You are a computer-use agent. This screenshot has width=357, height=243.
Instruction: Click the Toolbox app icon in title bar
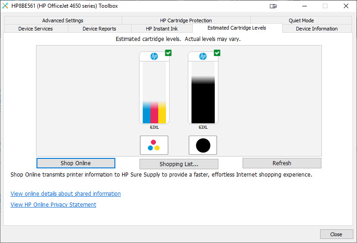click(x=5, y=5)
